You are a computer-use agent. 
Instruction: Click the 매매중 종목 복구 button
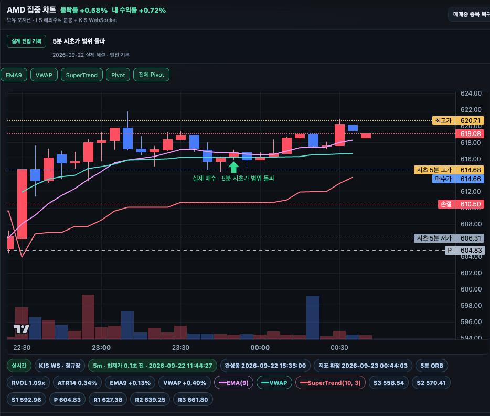click(x=470, y=14)
